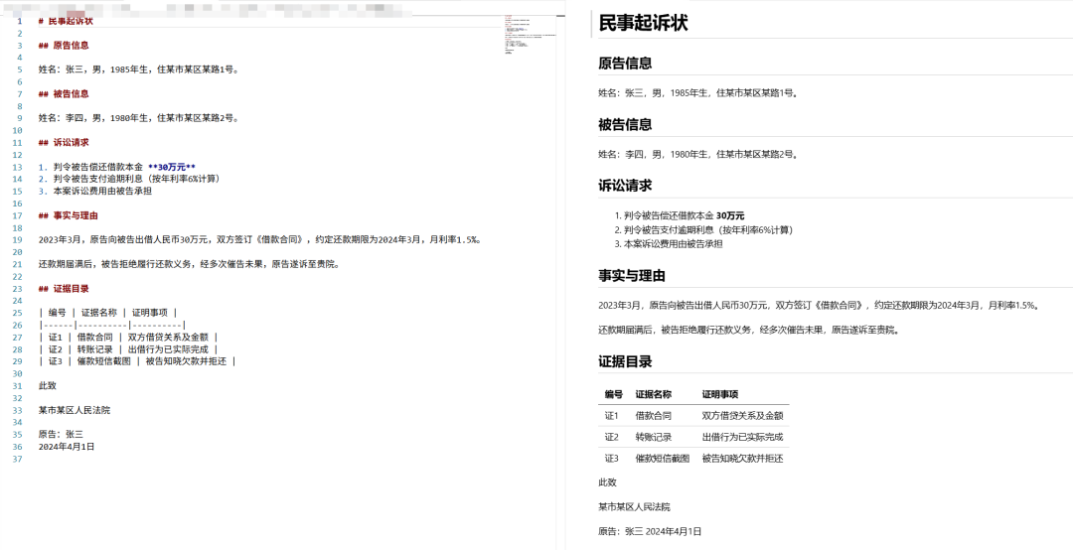Click the '## 事实与理由' heading in the editor
This screenshot has height=550, width=1073.
(69, 215)
